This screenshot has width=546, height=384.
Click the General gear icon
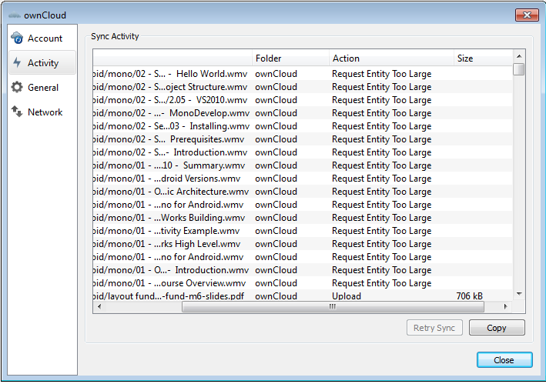(x=17, y=88)
